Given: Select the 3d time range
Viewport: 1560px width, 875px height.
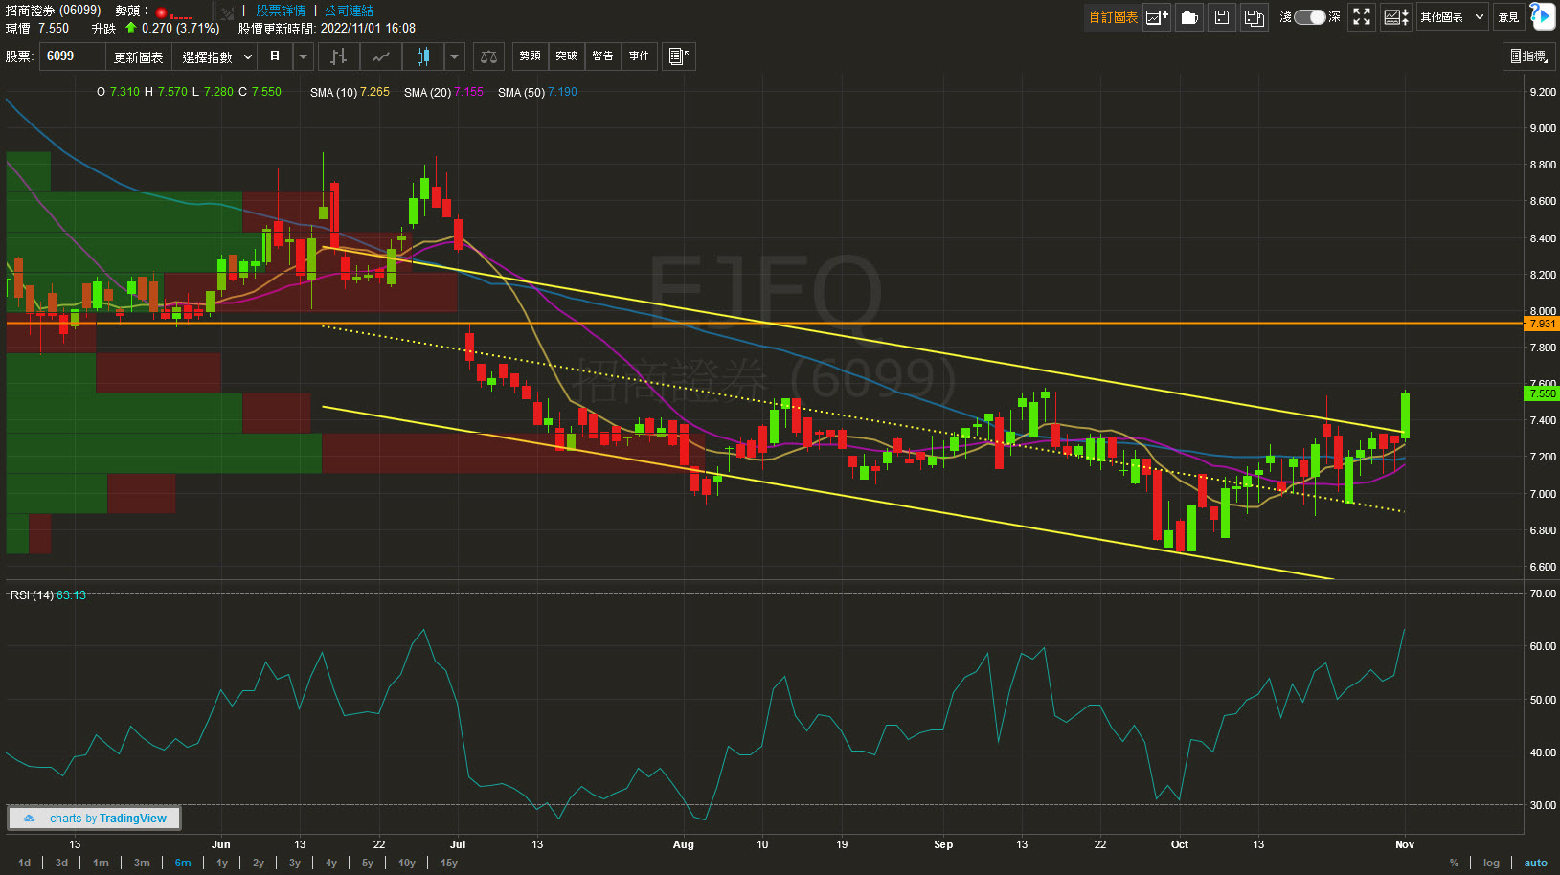Looking at the screenshot, I should [61, 863].
